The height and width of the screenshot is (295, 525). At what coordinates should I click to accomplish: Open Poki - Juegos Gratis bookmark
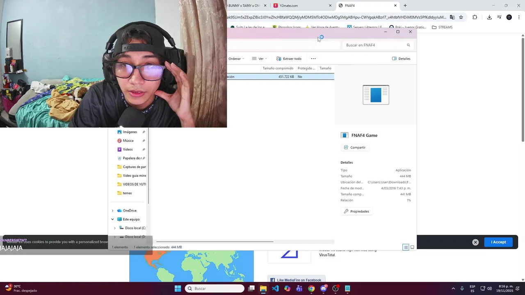408,27
